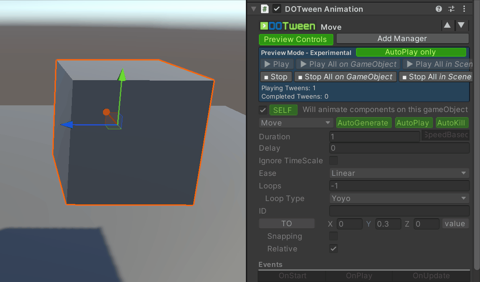Open the Loop Type Yoyo dropdown
The image size is (480, 282).
pos(399,198)
